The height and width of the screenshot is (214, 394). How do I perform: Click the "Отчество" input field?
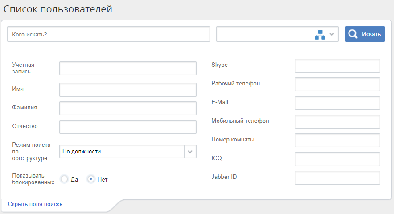tap(128, 127)
